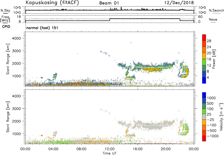Click the yellow-orange 16–20 dB Power colorbar segment
Viewport: 224px width, 155px height.
(x=204, y=56)
